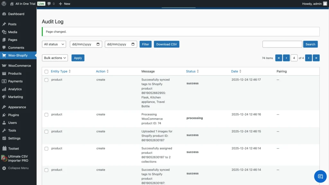Open the Woo-Shopify plugin menu
The image size is (329, 185).
(x=18, y=55)
